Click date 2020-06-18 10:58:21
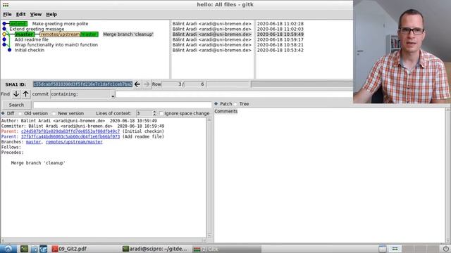 280,45
